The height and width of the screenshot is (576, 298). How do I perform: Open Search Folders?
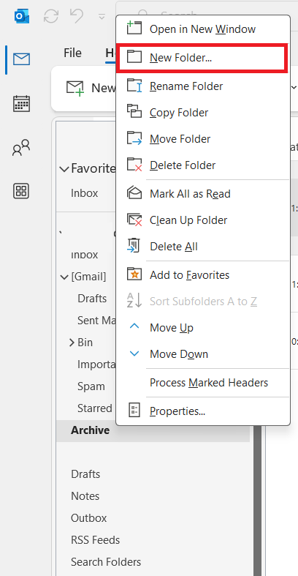[106, 562]
